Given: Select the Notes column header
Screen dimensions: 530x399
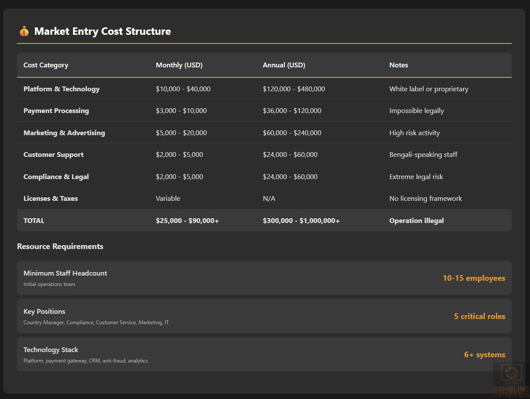Looking at the screenshot, I should [x=398, y=65].
